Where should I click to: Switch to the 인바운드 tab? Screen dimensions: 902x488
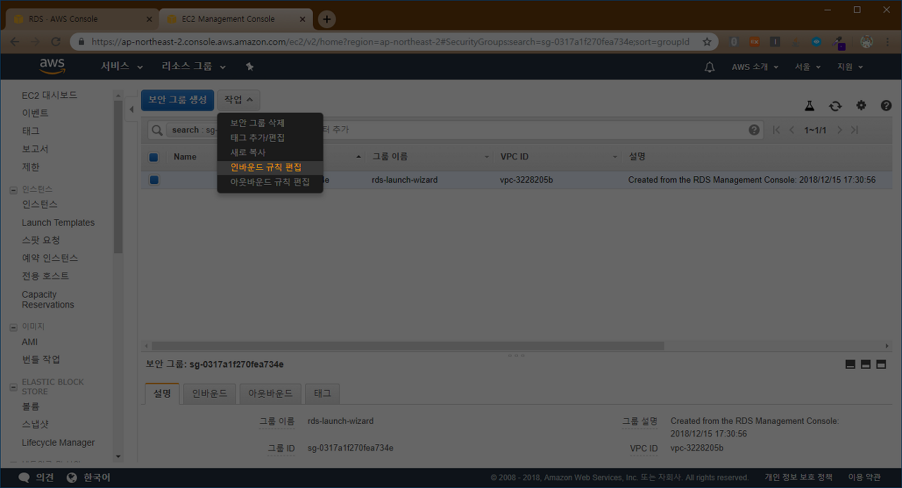pyautogui.click(x=210, y=394)
